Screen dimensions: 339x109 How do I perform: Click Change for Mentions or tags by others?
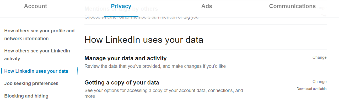click(x=321, y=8)
